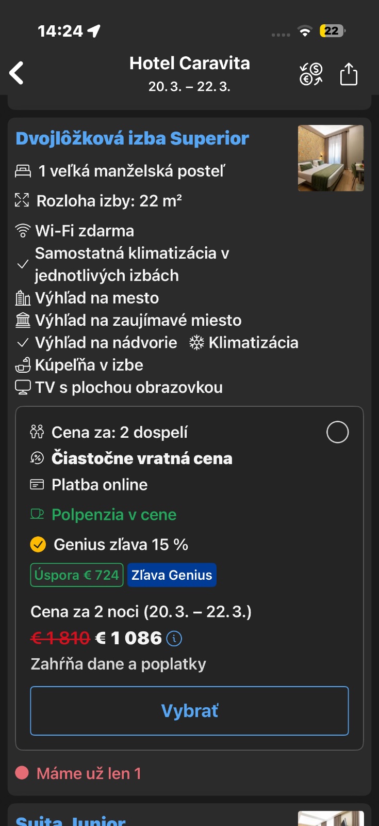This screenshot has height=826, width=379.
Task: Tap the share icon
Action: tap(349, 74)
